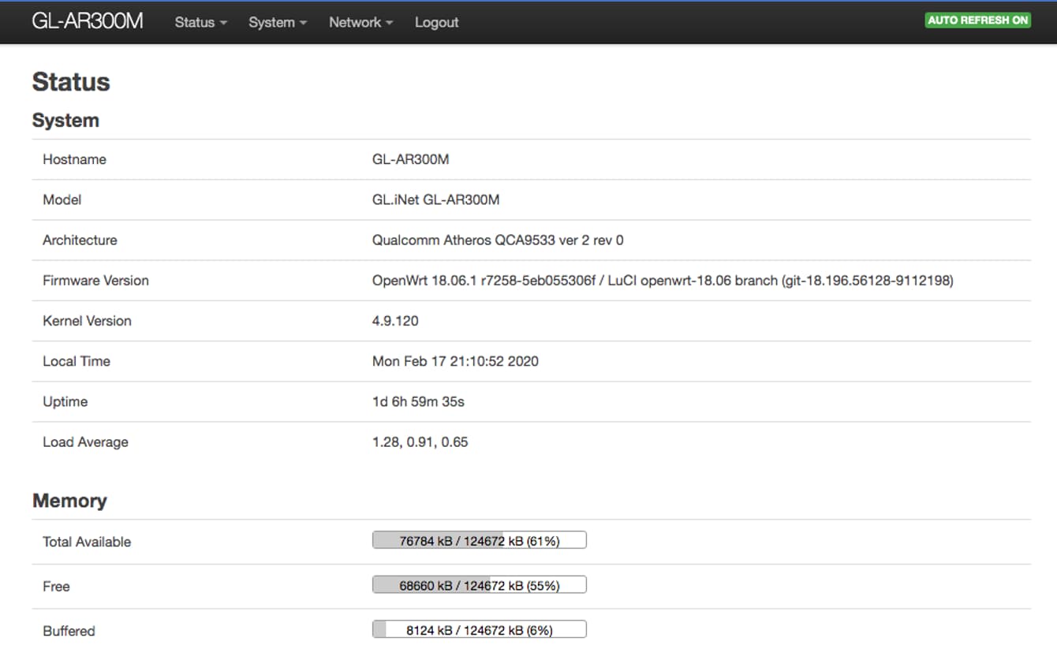Click the Model row label
The height and width of the screenshot is (659, 1057).
coord(62,199)
